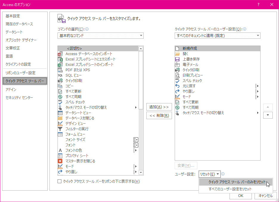279x202 pixels.
Task: Click 新規作成 page icon in right list
Action: (x=177, y=48)
